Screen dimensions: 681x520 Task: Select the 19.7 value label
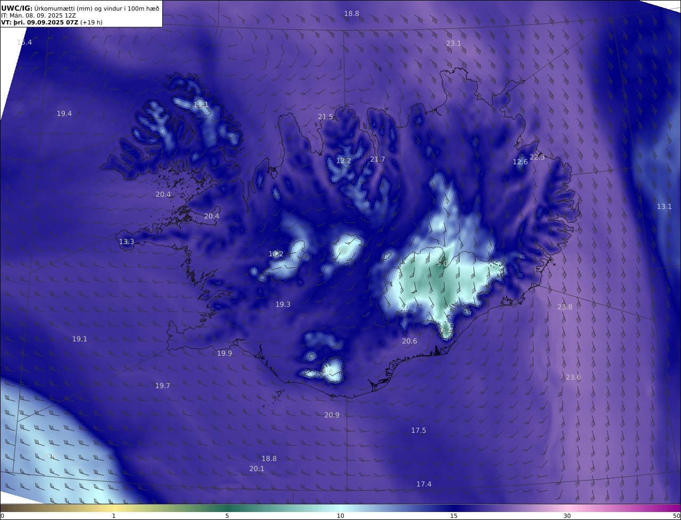click(163, 385)
